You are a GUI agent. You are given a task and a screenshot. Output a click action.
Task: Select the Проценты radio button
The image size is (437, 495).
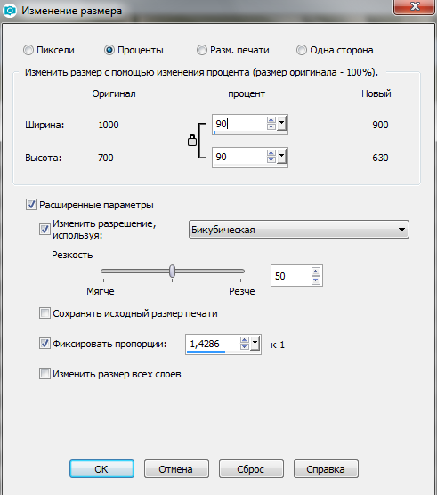109,50
